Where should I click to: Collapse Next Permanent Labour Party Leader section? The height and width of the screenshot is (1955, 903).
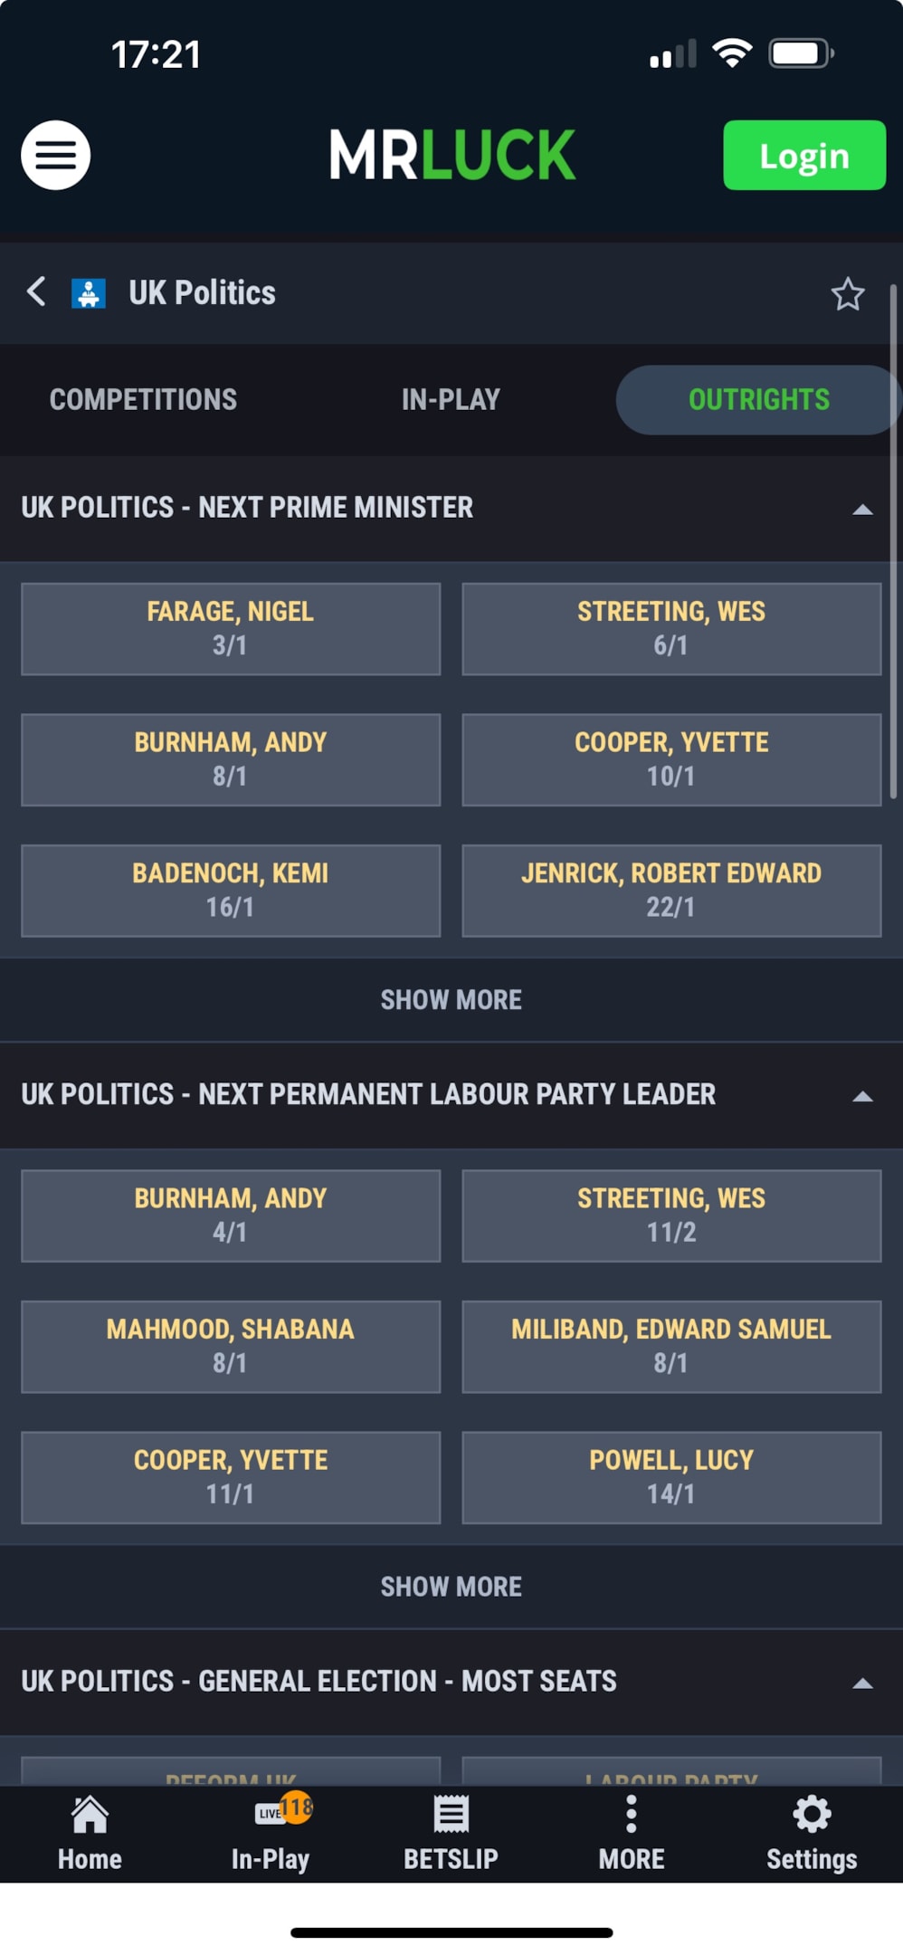point(862,1096)
